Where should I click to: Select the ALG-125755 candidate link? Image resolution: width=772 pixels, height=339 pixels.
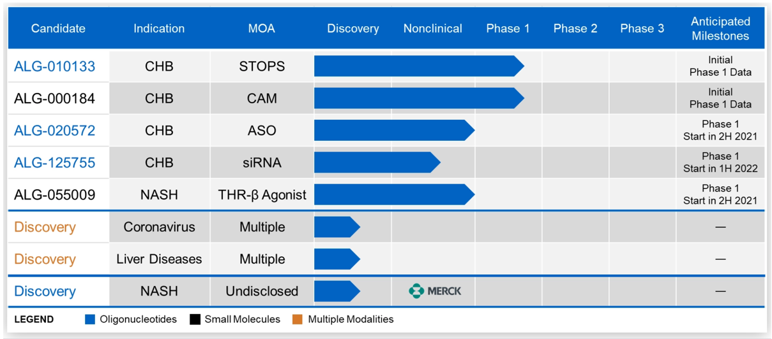(x=55, y=163)
